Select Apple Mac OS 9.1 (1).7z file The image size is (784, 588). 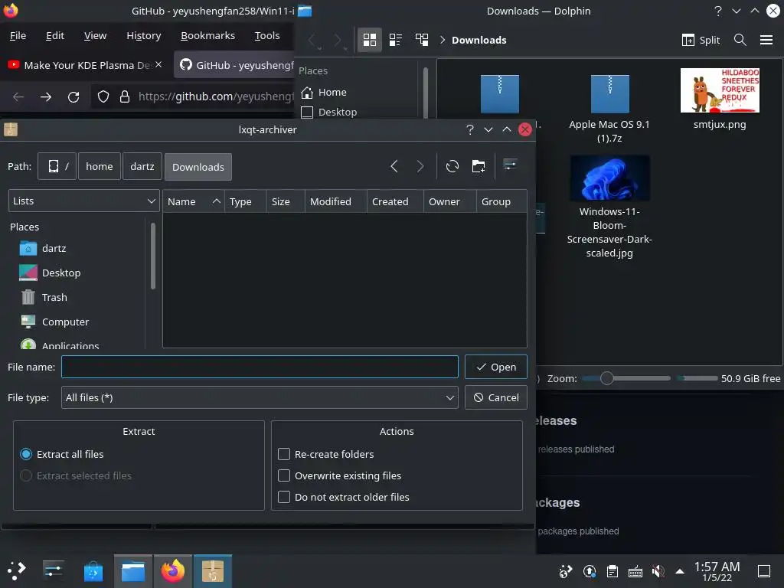[x=609, y=108]
